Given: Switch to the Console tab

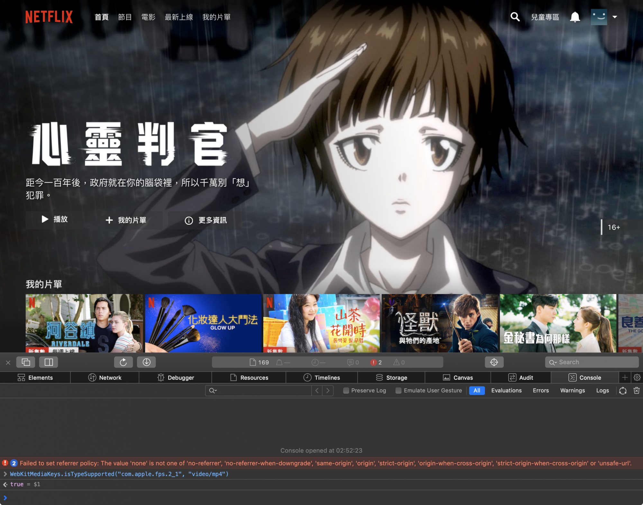Looking at the screenshot, I should coord(585,378).
